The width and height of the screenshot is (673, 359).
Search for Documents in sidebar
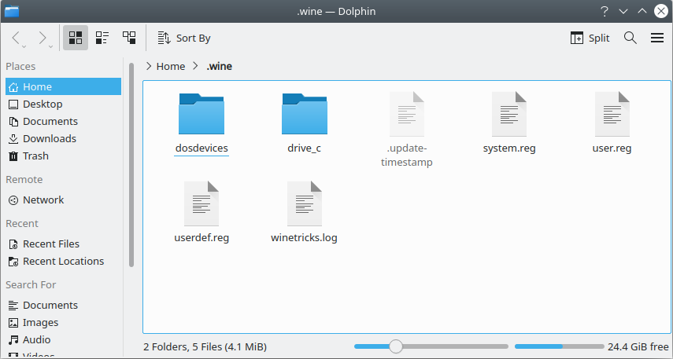tap(63, 305)
